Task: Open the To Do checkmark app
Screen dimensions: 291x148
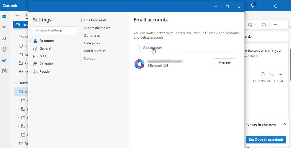Action: pos(4,60)
